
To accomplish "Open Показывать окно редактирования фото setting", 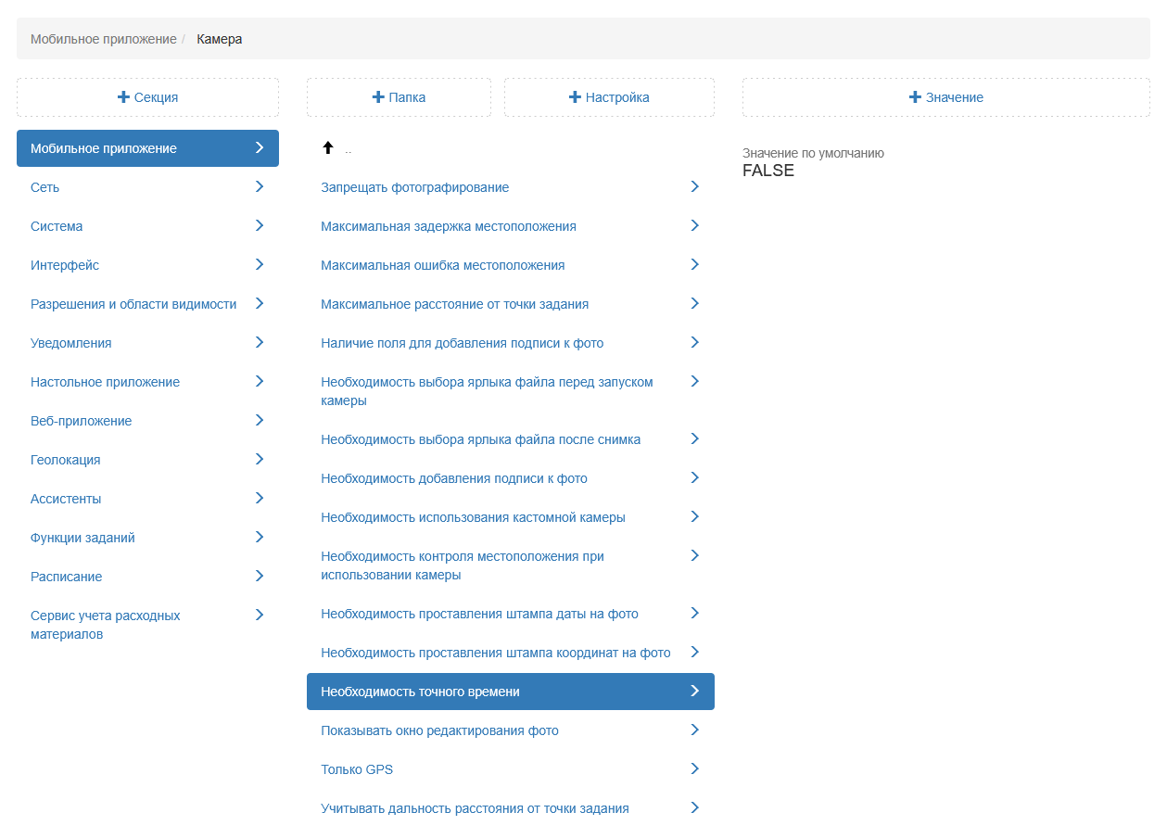I will (x=439, y=730).
